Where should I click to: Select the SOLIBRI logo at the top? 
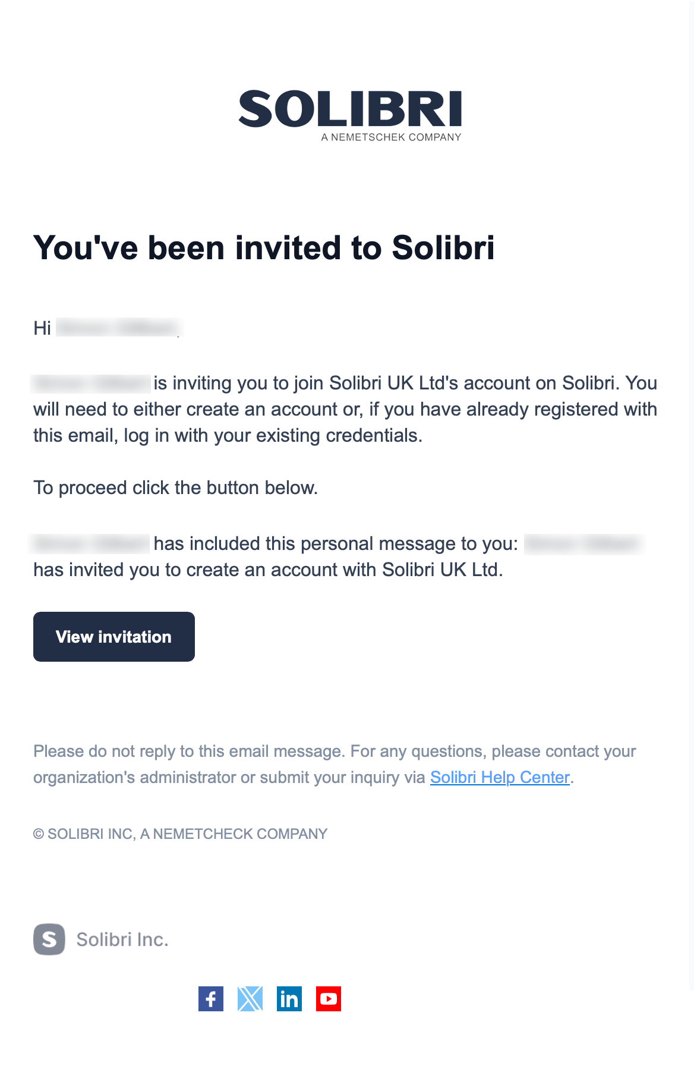pyautogui.click(x=349, y=110)
